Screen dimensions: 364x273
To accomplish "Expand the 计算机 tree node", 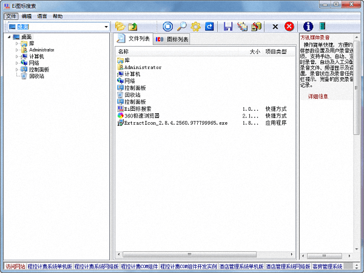I will tap(17, 56).
